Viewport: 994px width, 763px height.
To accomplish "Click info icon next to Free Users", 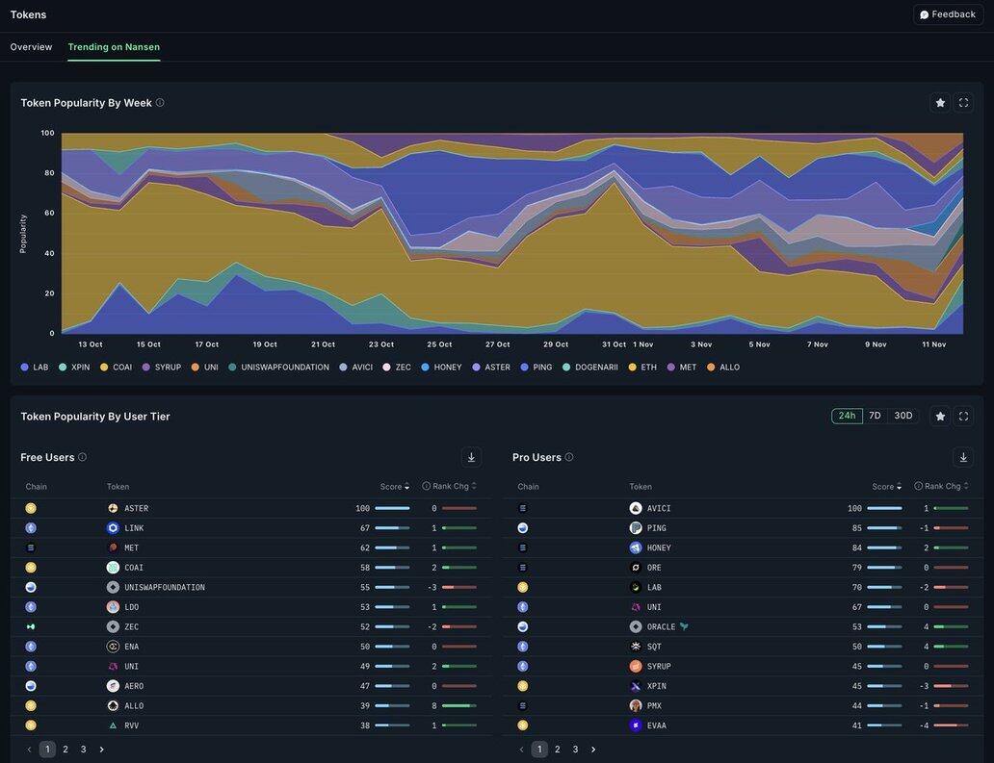I will pos(83,458).
